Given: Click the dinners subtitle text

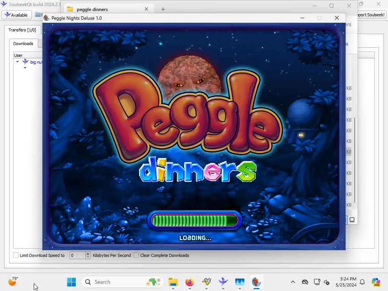Looking at the screenshot, I should [198, 171].
